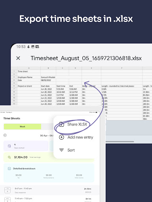This screenshot has height=202, width=152.
Task: Tap the sort lines icon
Action: [61, 150]
